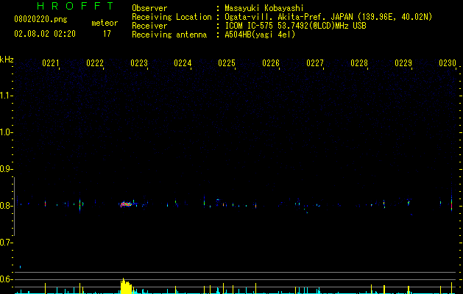Click the kHz axis unit label
463x294 pixels.
pos(7,60)
